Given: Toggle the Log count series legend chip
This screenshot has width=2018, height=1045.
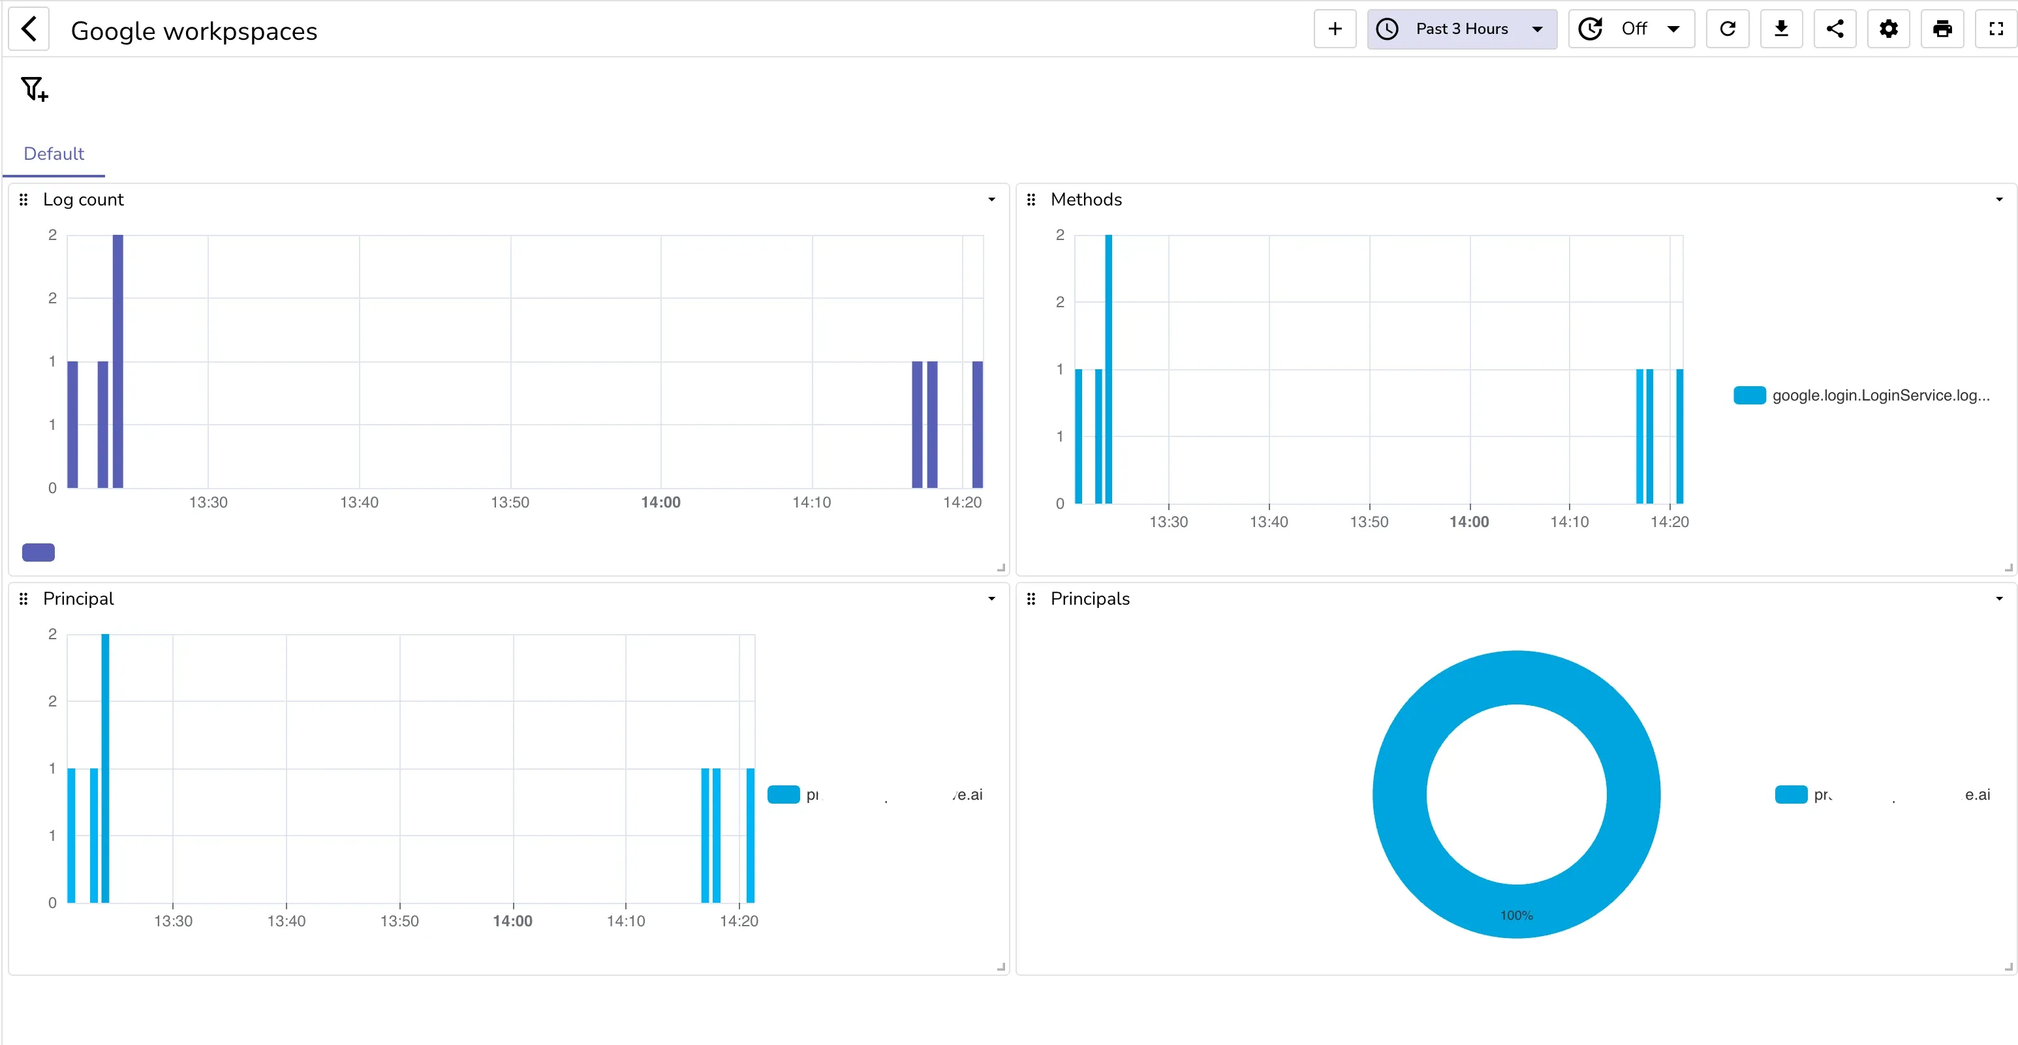Looking at the screenshot, I should (38, 552).
